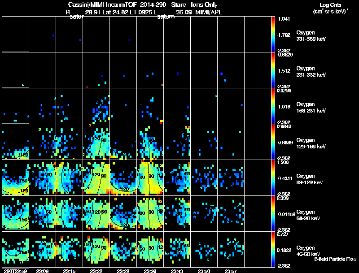Open the 68-90 keV panel at 23:36

click(150, 213)
